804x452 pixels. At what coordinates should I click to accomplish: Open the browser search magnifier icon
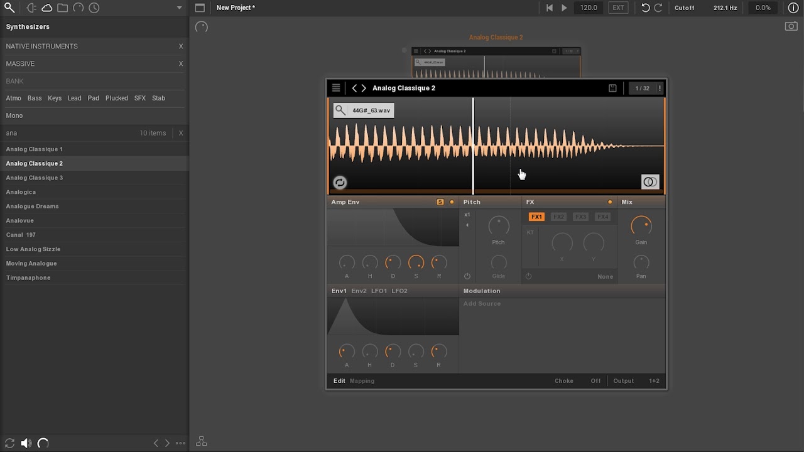[9, 8]
